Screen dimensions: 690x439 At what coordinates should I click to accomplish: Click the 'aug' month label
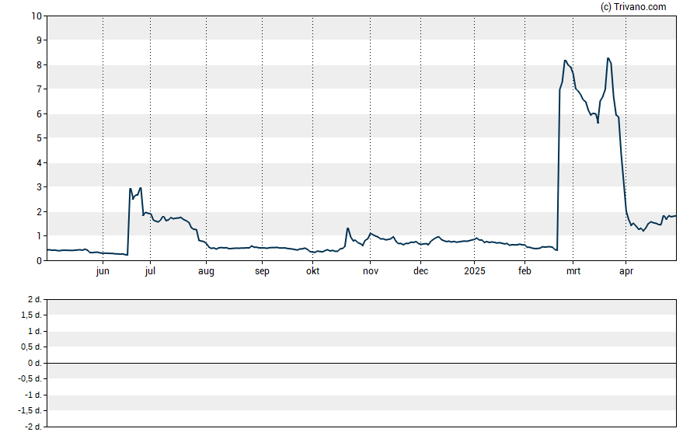[x=206, y=271]
